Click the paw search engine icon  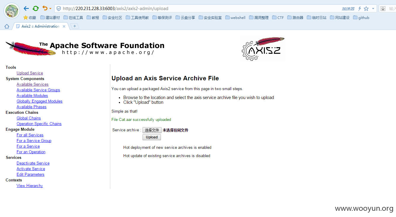[383, 9]
